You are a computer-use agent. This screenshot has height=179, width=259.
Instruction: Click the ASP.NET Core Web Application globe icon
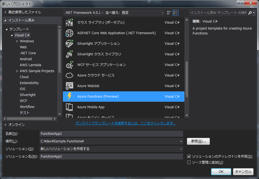pos(69,33)
